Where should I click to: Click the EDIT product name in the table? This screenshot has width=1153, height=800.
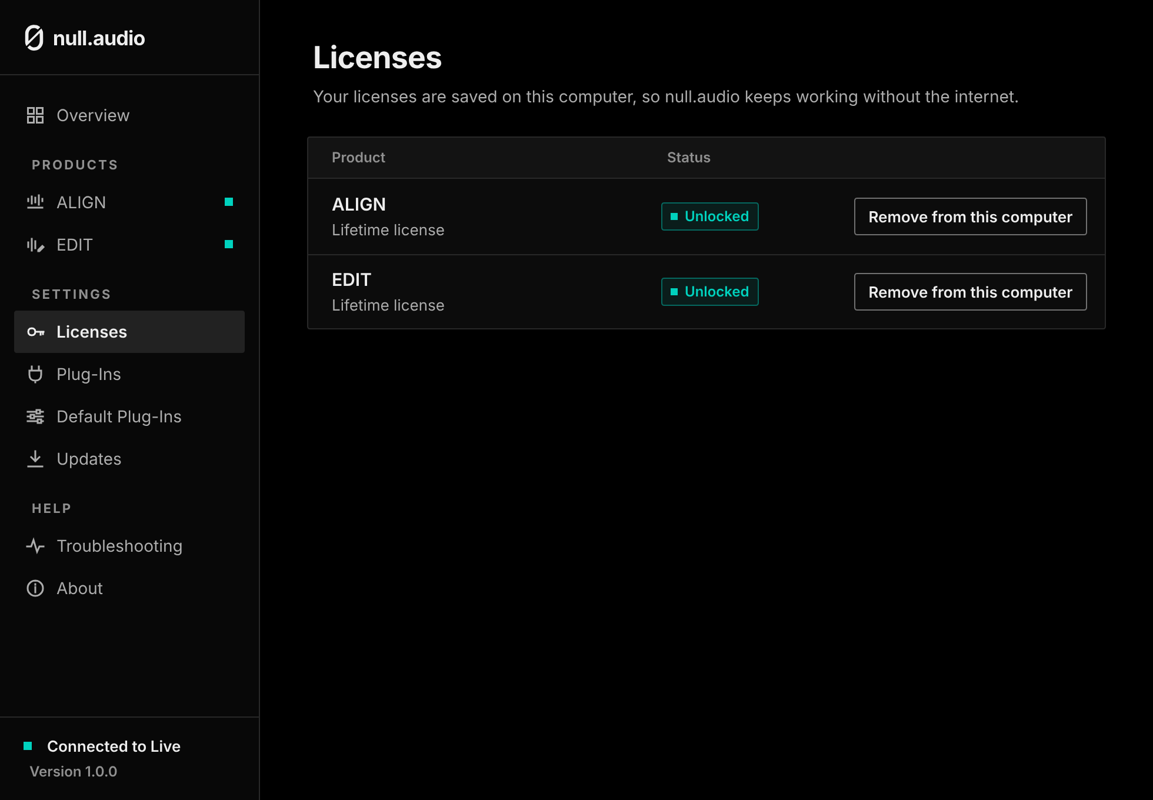click(351, 279)
